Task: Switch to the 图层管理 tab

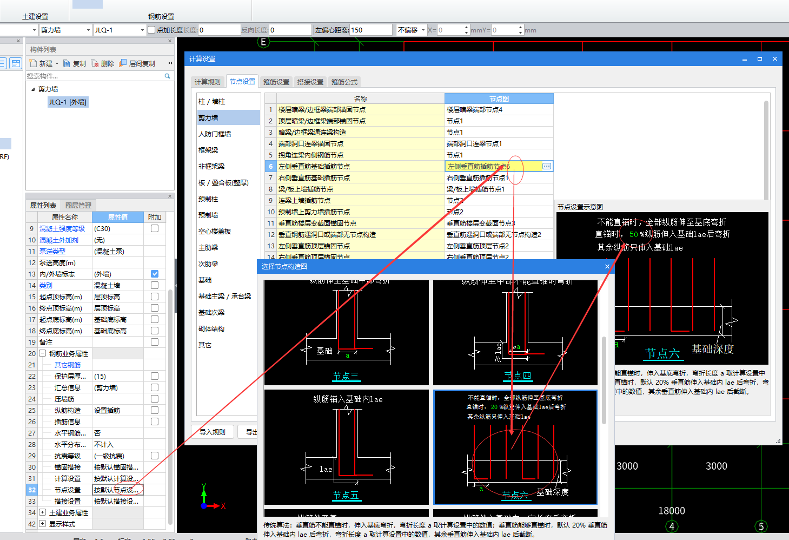Action: [78, 206]
